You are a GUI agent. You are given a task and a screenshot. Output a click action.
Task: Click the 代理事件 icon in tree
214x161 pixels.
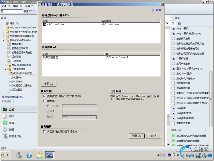(x=11, y=77)
